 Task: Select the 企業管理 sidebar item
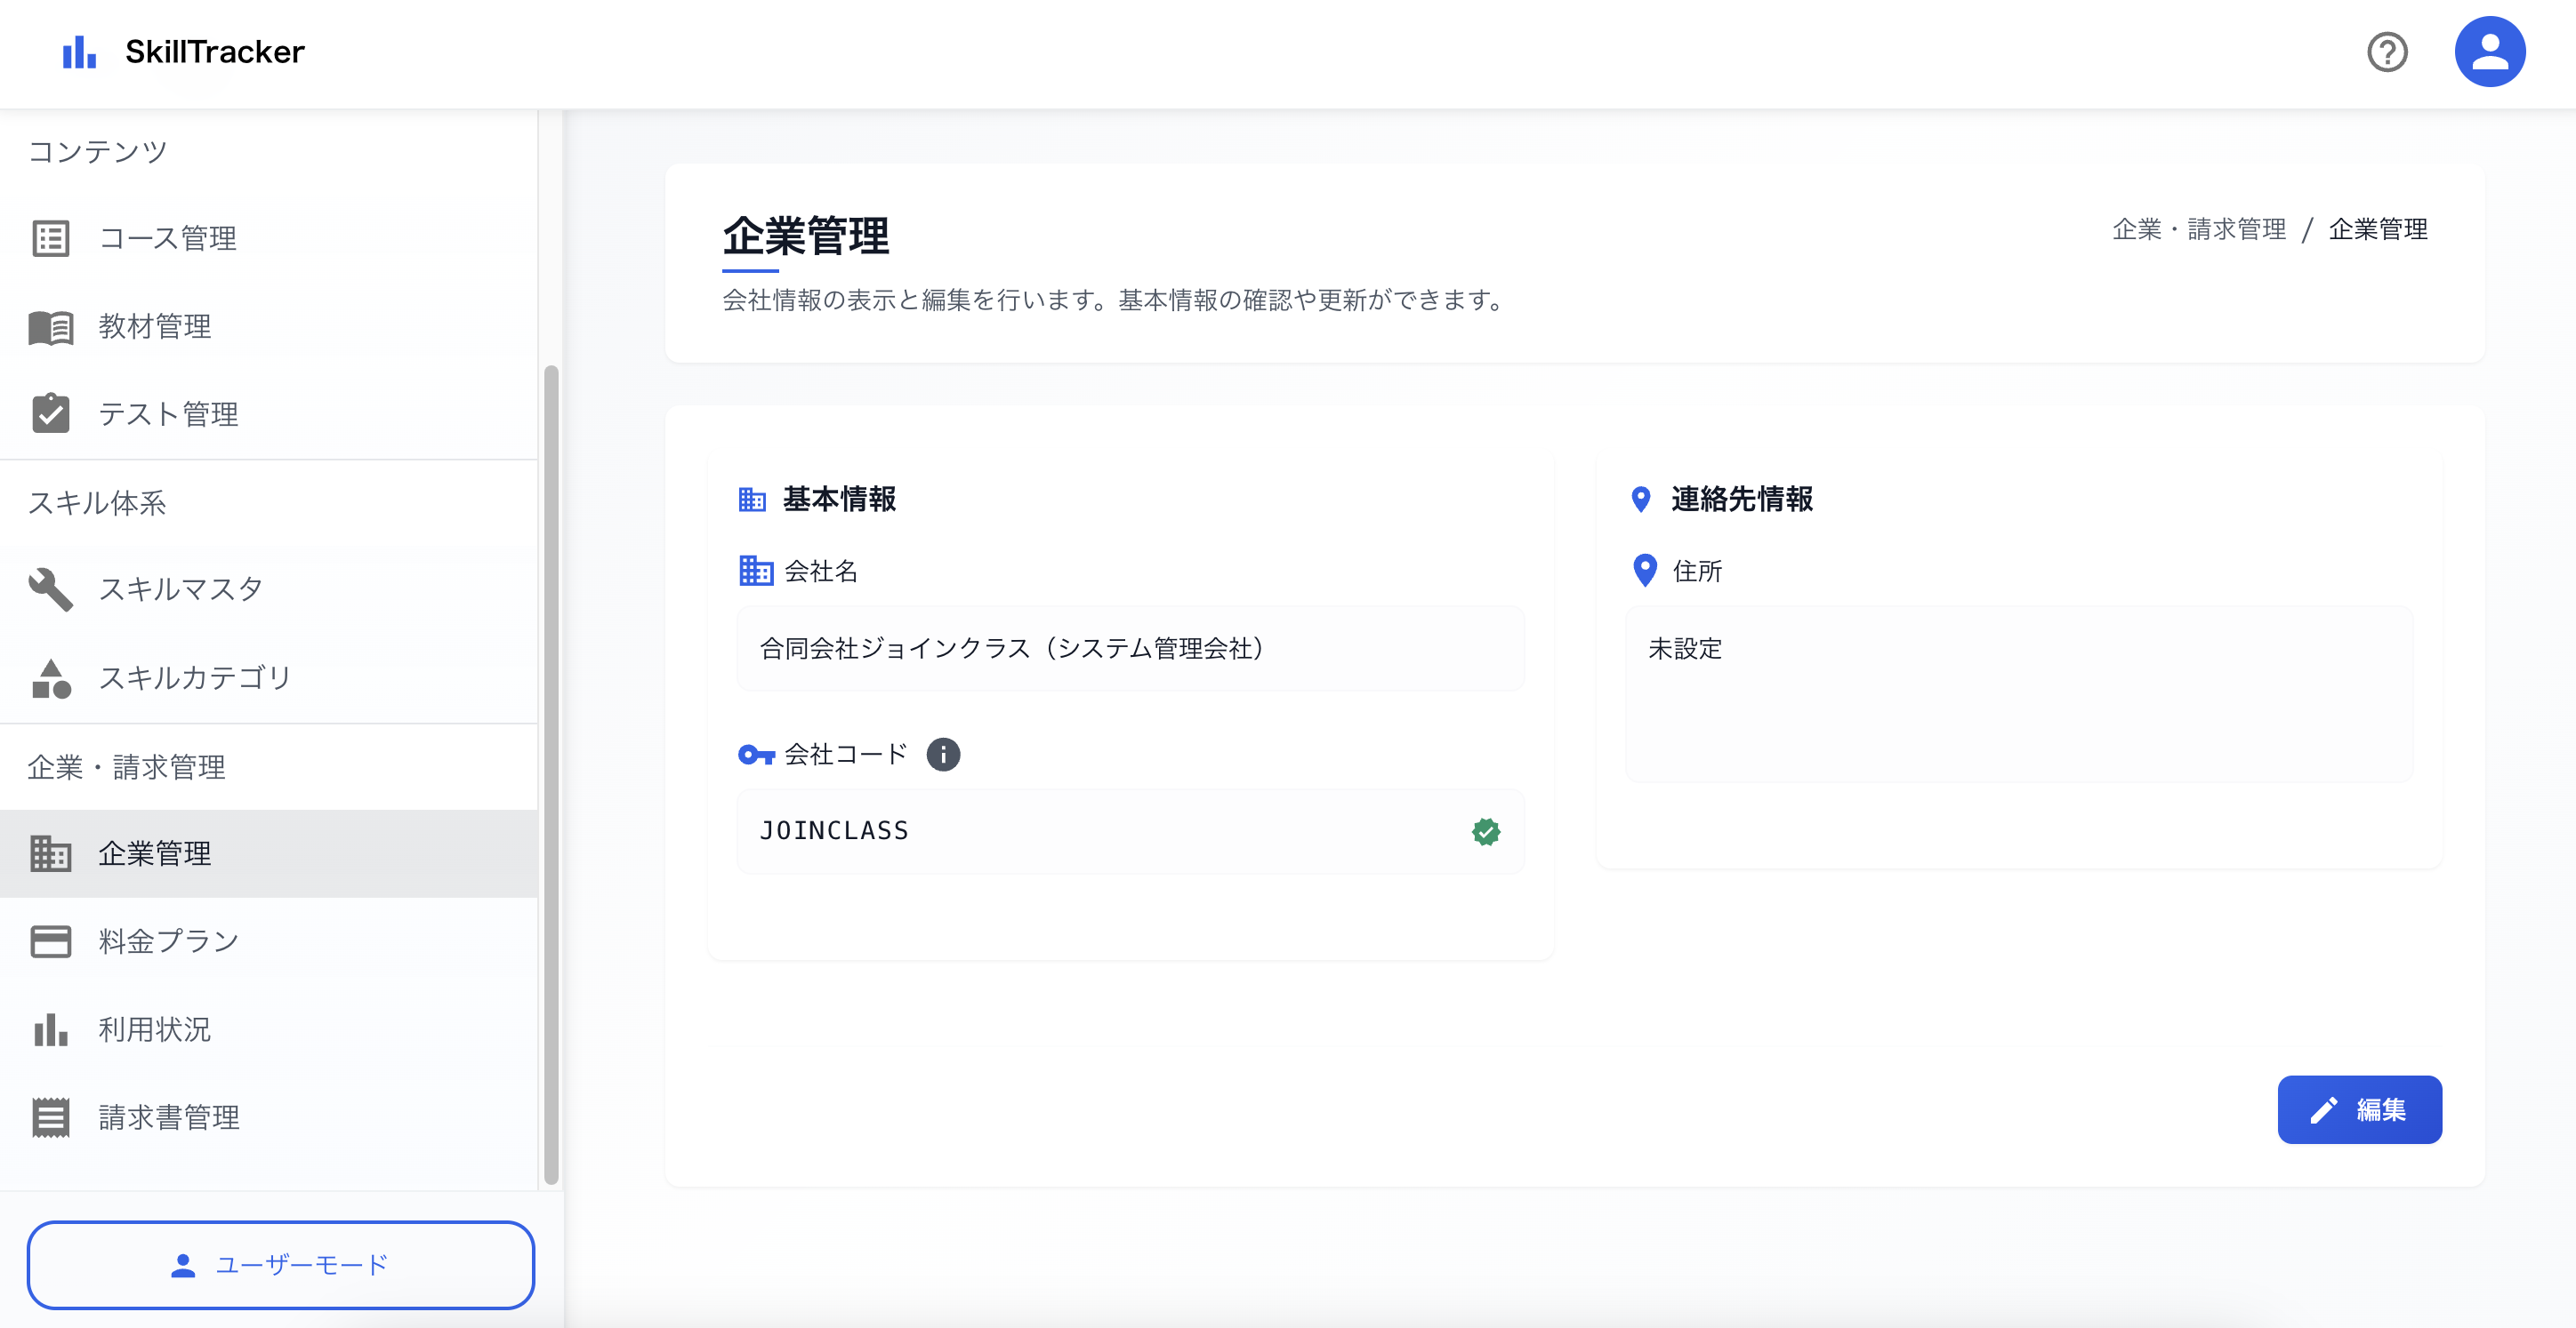click(154, 852)
